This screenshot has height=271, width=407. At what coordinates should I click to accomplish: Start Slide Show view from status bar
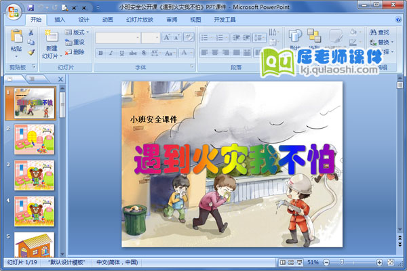pyautogui.click(x=299, y=262)
